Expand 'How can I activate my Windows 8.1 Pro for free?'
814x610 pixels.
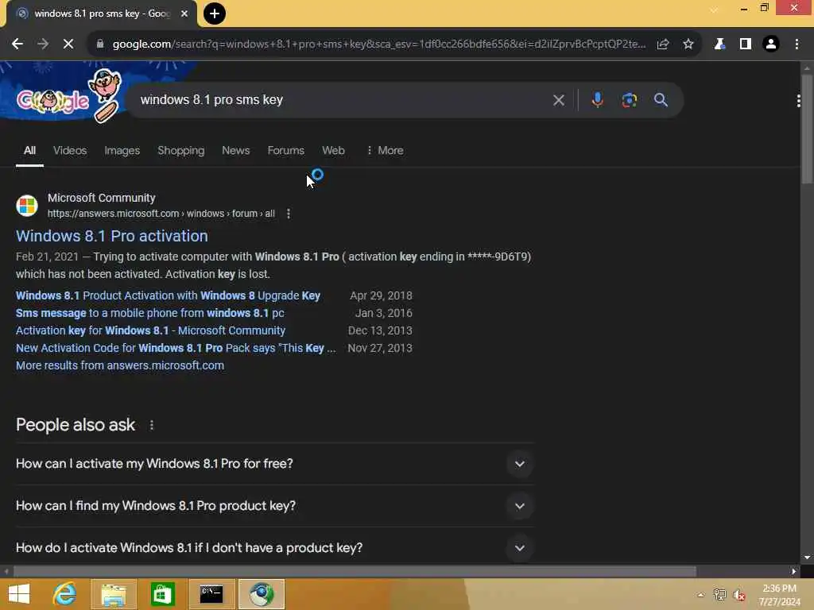click(x=274, y=464)
